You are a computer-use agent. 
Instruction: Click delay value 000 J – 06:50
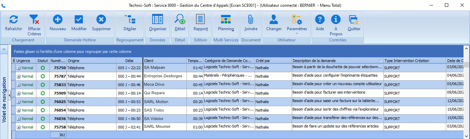point(129,119)
